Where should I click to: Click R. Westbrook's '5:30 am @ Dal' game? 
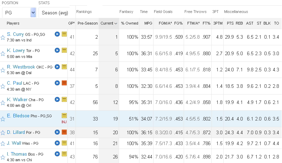tap(19, 73)
